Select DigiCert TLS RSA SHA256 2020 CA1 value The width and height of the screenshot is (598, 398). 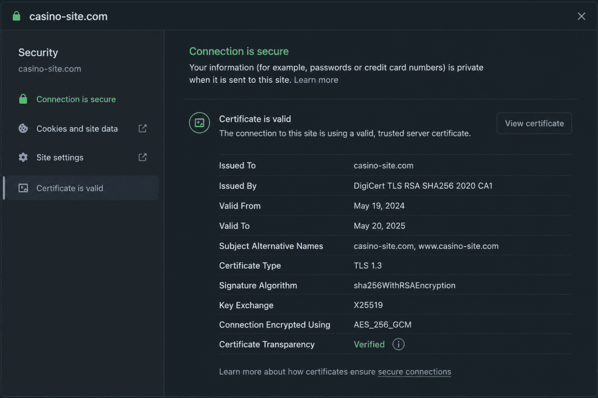coord(423,186)
